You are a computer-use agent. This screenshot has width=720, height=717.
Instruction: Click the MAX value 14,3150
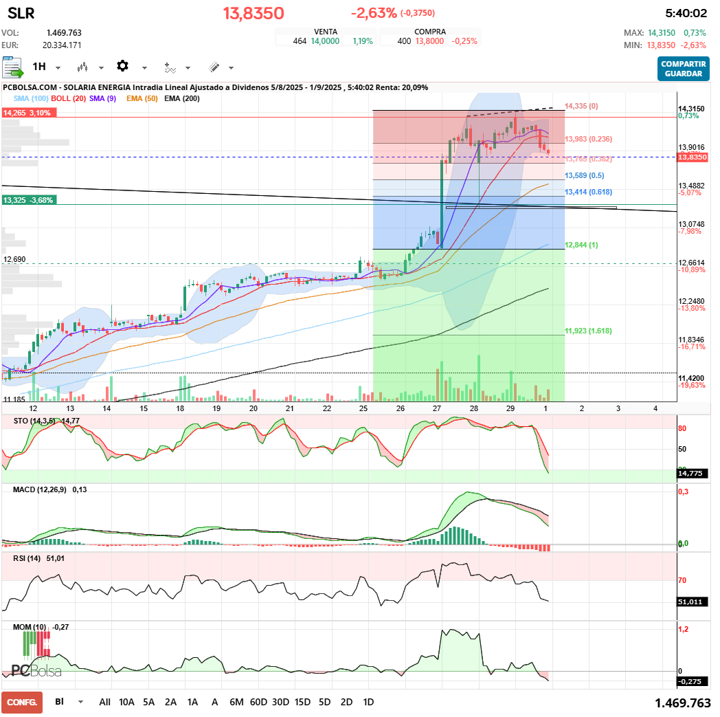pos(661,32)
